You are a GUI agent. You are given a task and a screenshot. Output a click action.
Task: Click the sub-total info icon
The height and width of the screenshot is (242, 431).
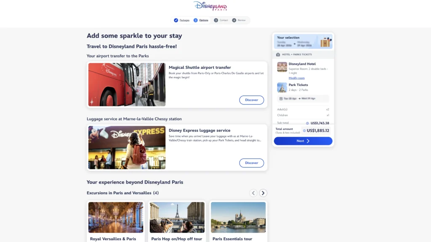(307, 123)
